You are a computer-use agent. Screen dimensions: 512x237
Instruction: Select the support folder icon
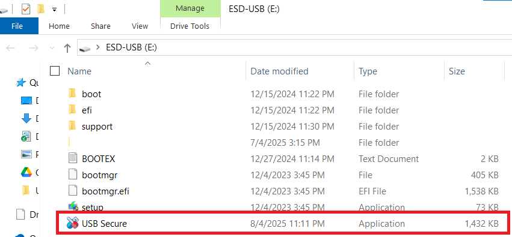[x=72, y=126]
